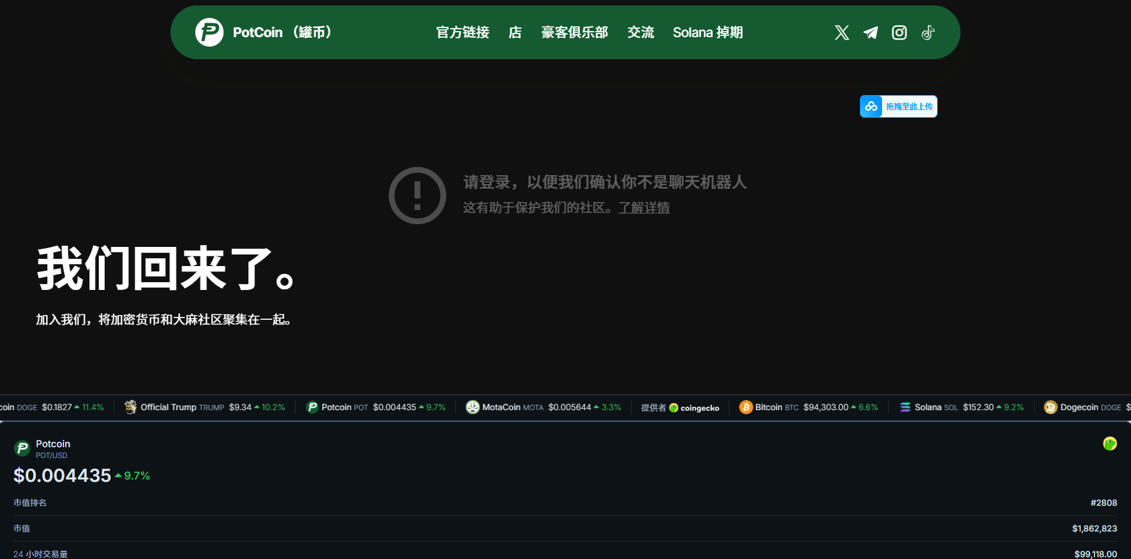This screenshot has height=559, width=1131.
Task: Click the Baidu Netdisk cloud icon
Action: click(x=872, y=106)
